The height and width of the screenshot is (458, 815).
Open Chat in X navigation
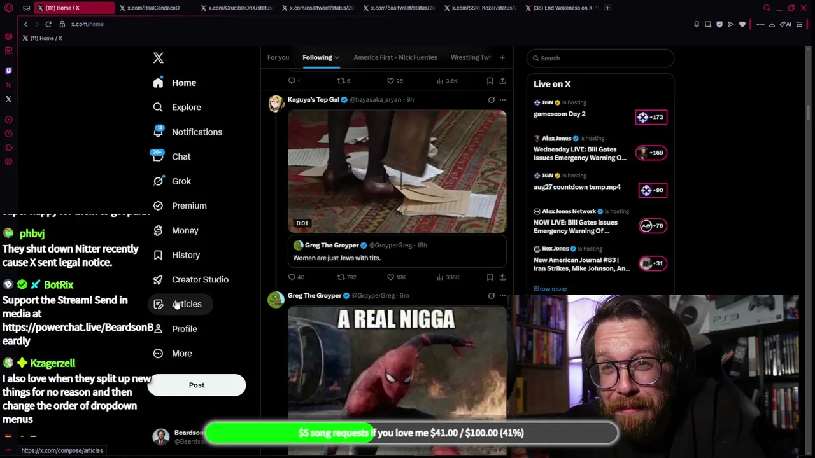(x=172, y=156)
